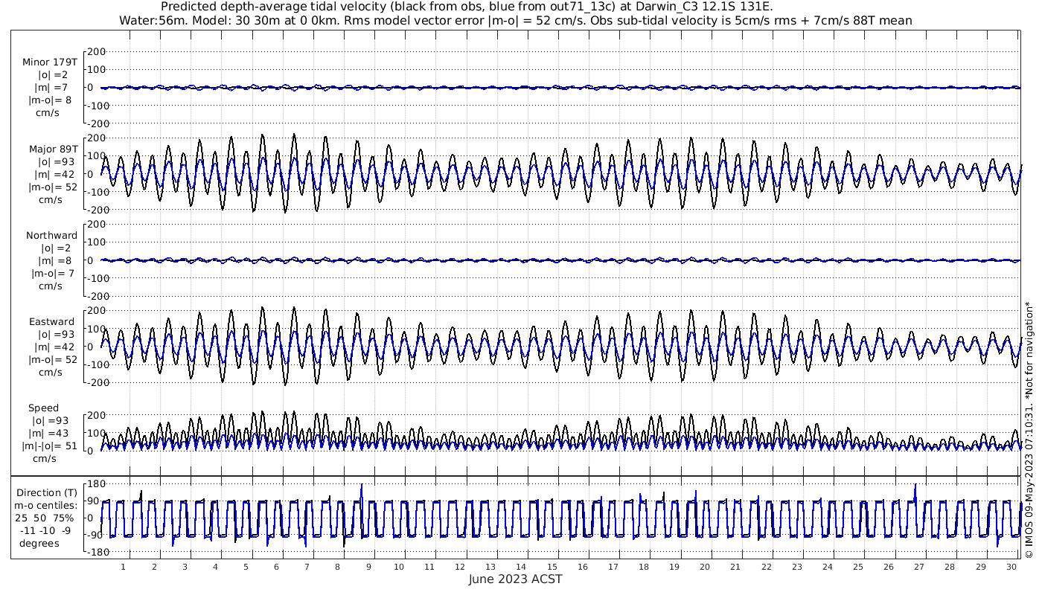Click day "23" on the date axis

(796, 567)
